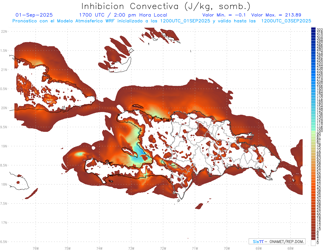Viewport: 326px width, 252px height.
Task: Click the "1200UTC_01SEP2025" initialization time text
Action: (x=185, y=21)
